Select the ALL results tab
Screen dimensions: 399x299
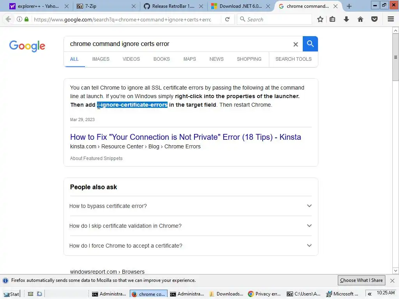point(74,59)
